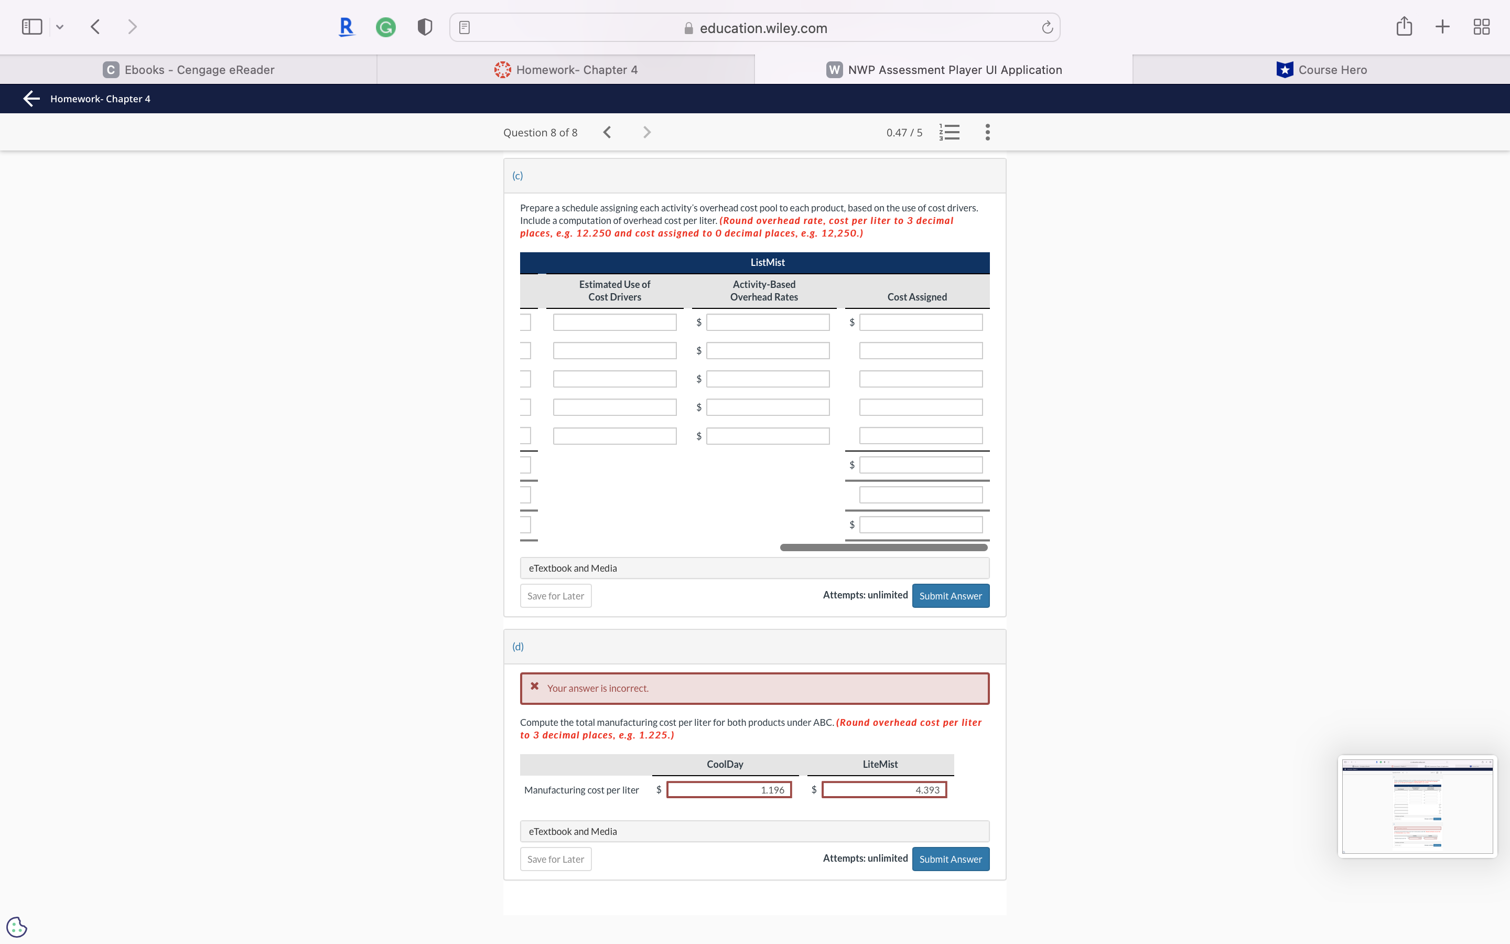Select NWP Assessment Player UI Application tab
The image size is (1510, 944).
pos(943,69)
